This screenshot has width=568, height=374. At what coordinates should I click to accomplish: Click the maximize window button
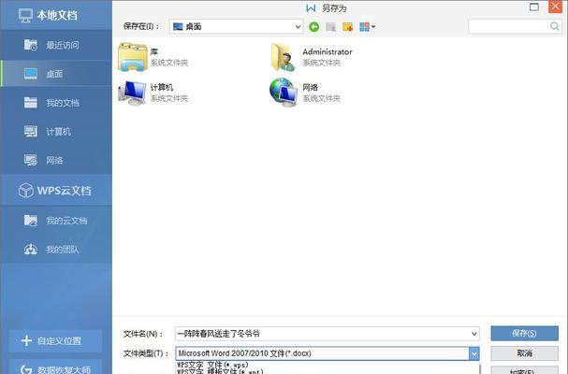[x=534, y=7]
